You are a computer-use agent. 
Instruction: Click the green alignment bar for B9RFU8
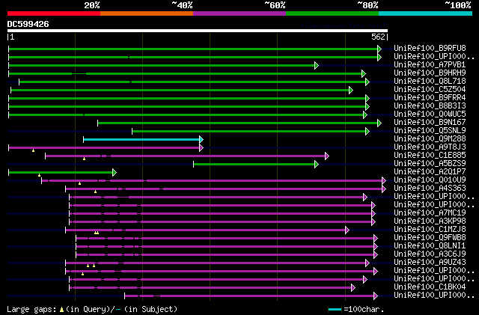193,49
